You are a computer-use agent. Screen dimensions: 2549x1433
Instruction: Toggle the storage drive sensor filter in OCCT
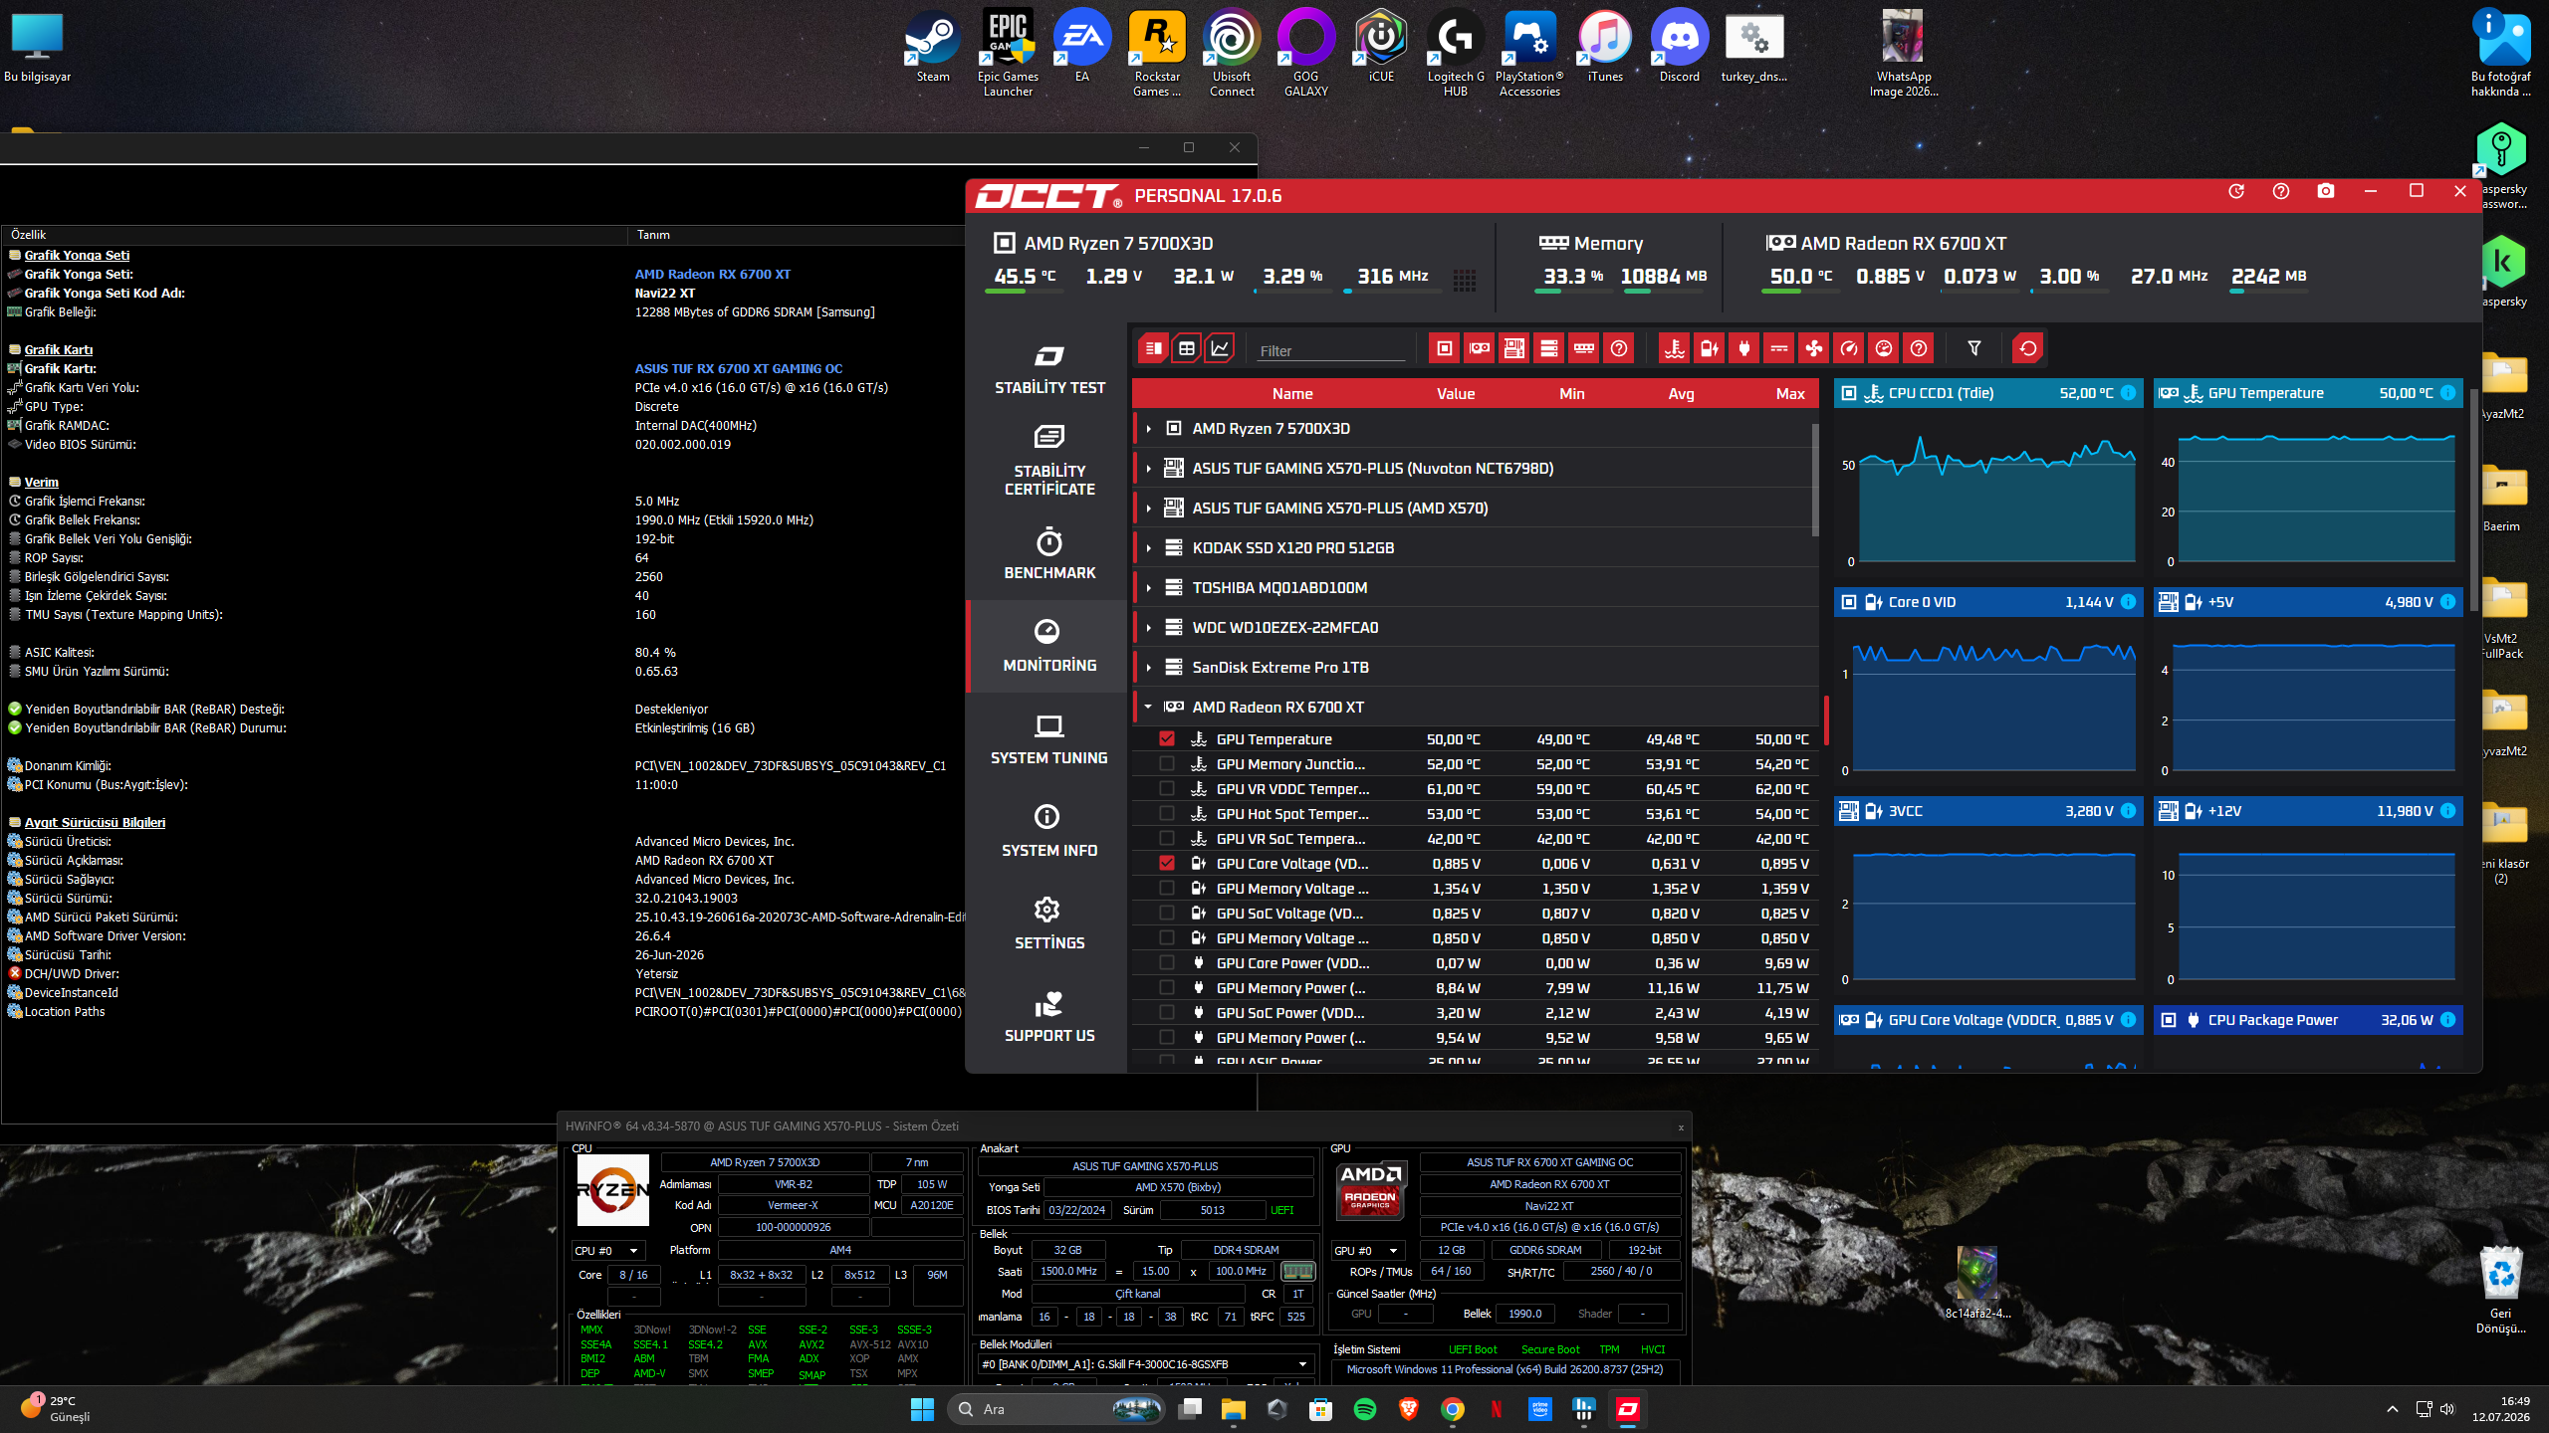pos(1548,348)
